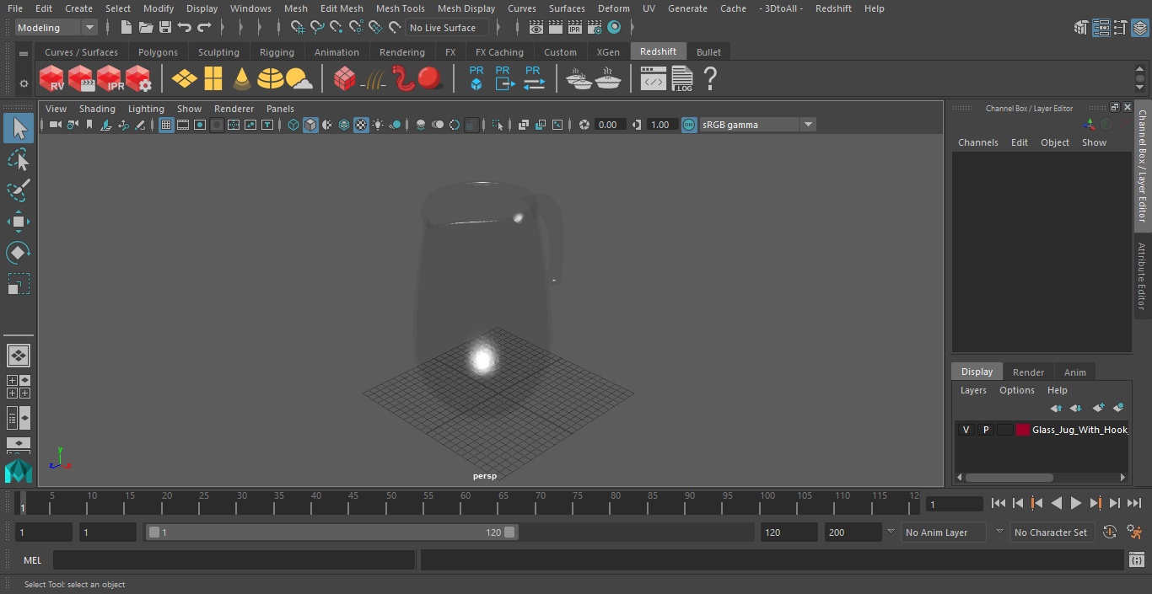Toggle color management sRGB icon button

pyautogui.click(x=689, y=125)
